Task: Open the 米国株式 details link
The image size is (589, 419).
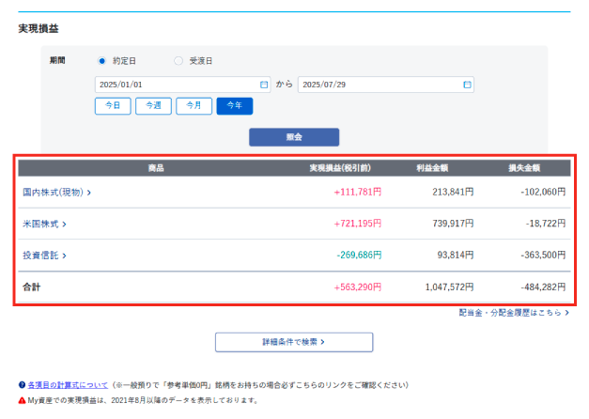Action: click(x=44, y=225)
